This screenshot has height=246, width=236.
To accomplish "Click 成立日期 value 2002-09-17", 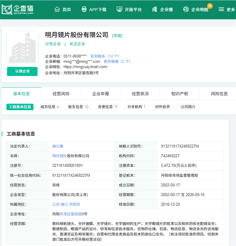I will 170,185.
